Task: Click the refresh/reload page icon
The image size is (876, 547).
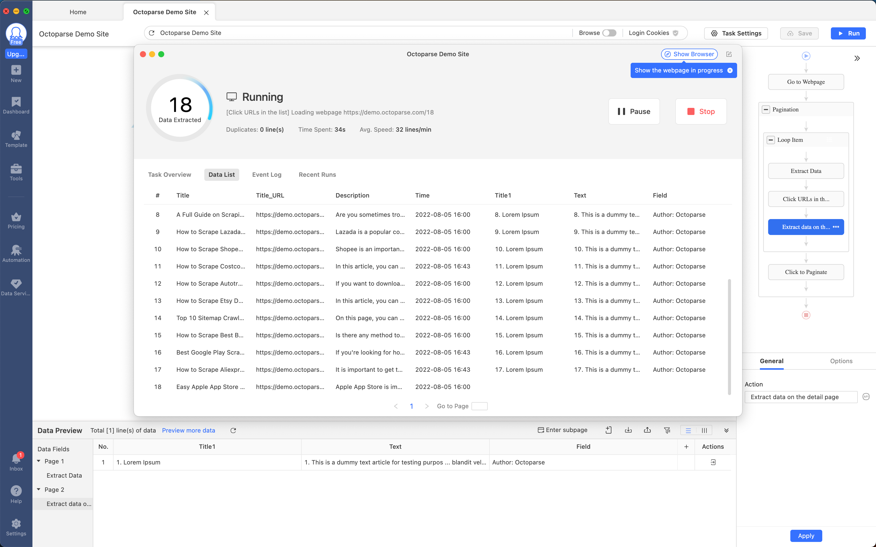Action: (x=151, y=33)
